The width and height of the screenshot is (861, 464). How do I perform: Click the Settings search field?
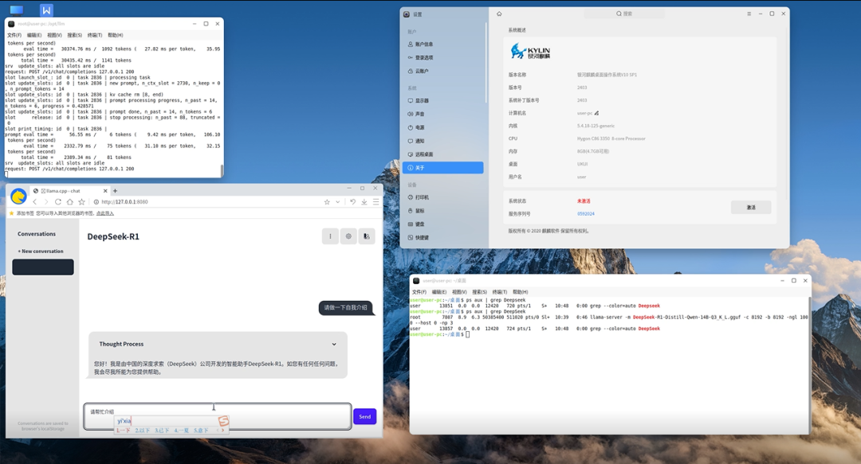(x=623, y=14)
